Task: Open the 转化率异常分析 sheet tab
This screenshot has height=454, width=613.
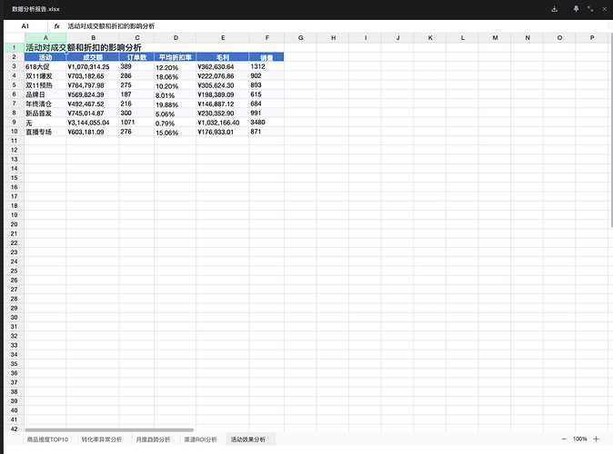Action: point(102,439)
